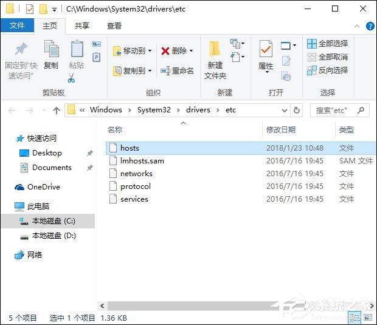Click the Paste shortcut icon
377x325 pixels.
pos(97,57)
